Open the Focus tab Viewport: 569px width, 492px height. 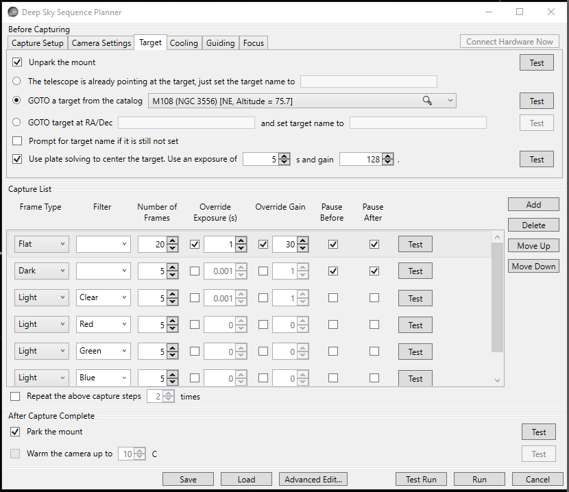pos(253,42)
